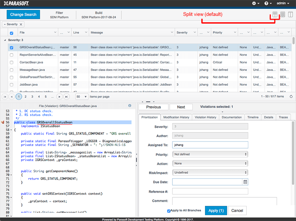Click the Reference # input field
The image size is (296, 221).
210,191
